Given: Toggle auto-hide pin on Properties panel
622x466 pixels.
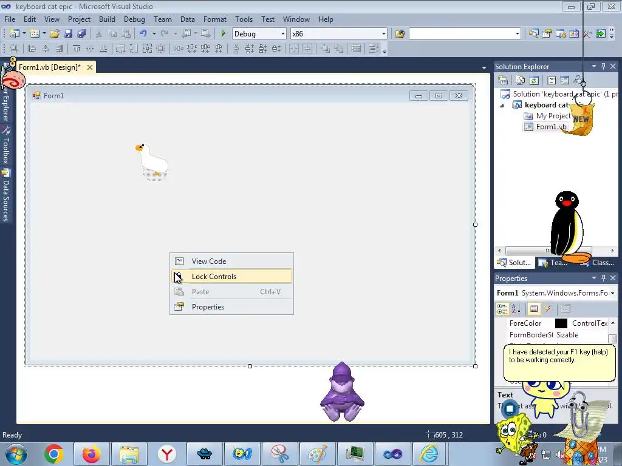Looking at the screenshot, I should click(603, 278).
